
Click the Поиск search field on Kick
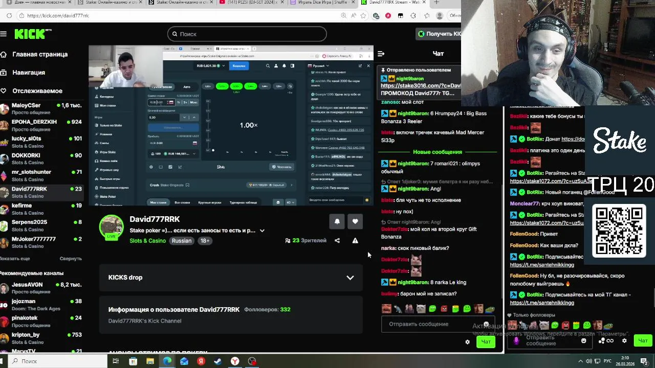tap(247, 34)
